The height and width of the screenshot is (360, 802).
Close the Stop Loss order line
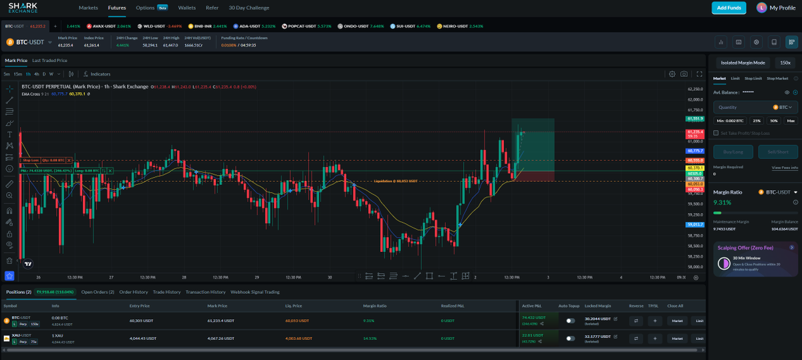(x=70, y=160)
